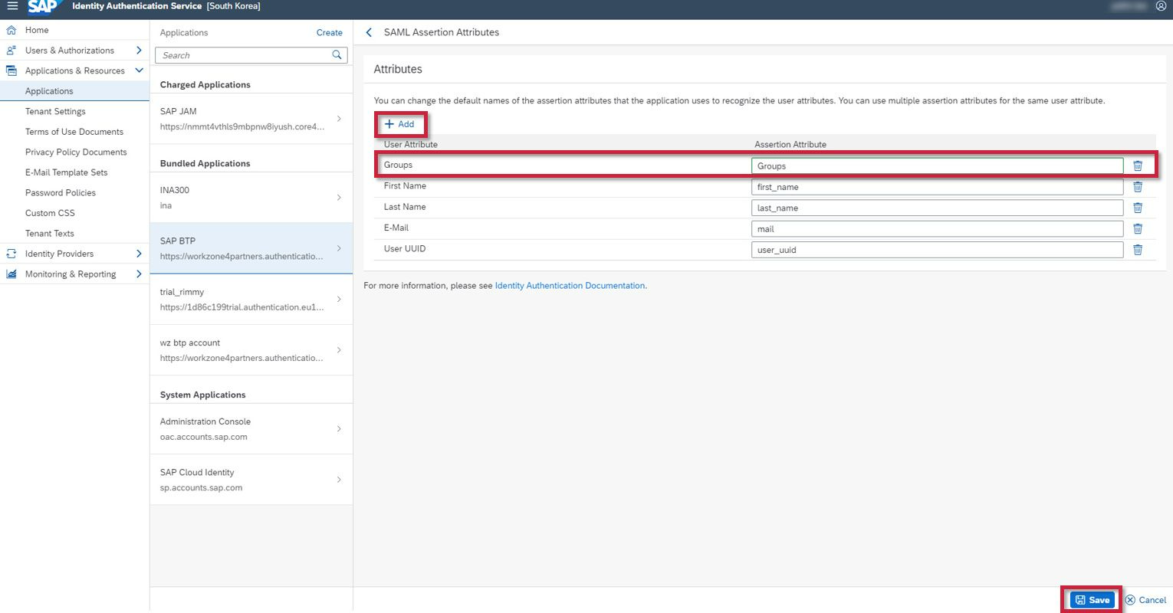This screenshot has height=613, width=1173.
Task: Open Tenant Settings
Action: point(55,111)
